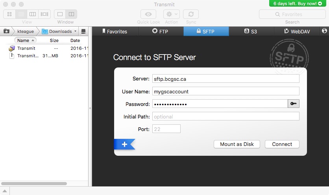Switch to the S3 tab
This screenshot has height=195, width=329.
251,31
